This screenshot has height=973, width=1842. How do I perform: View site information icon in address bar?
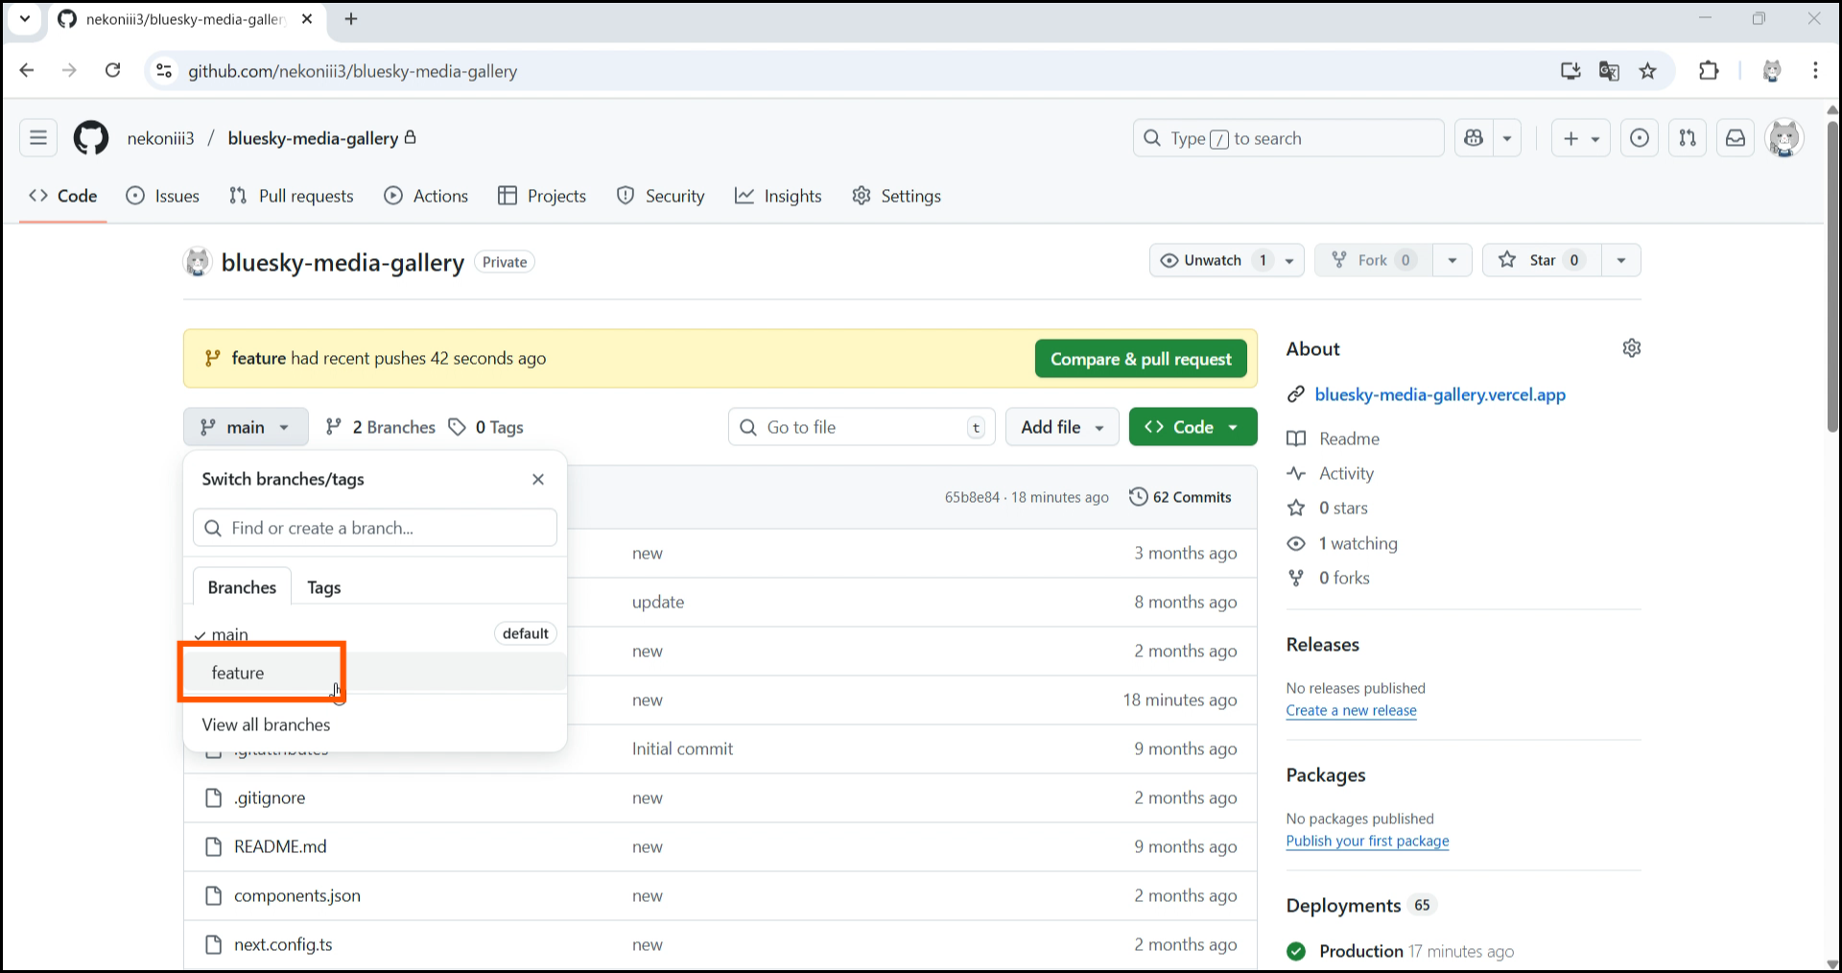coord(165,71)
